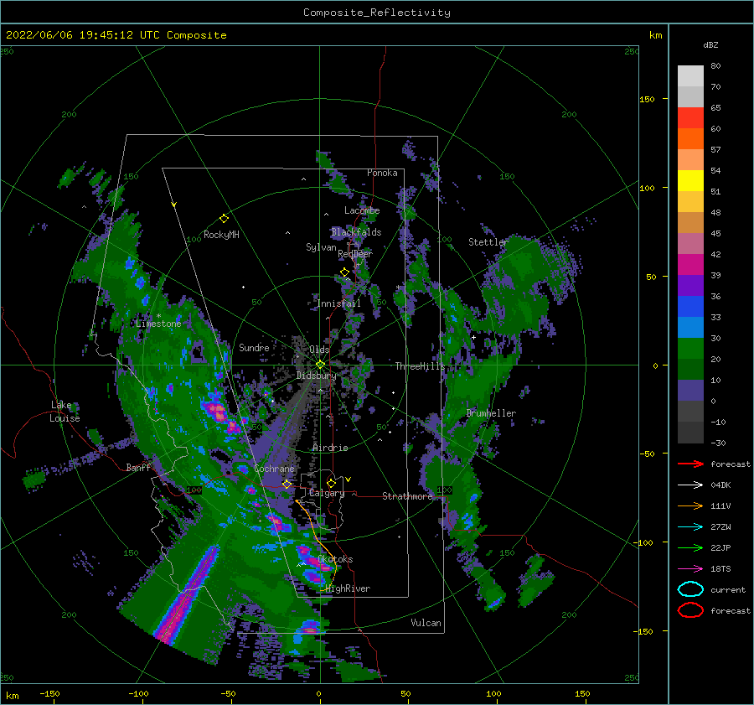Select the orange 111V arrow icon
Screen dimensions: 754x705
(690, 505)
